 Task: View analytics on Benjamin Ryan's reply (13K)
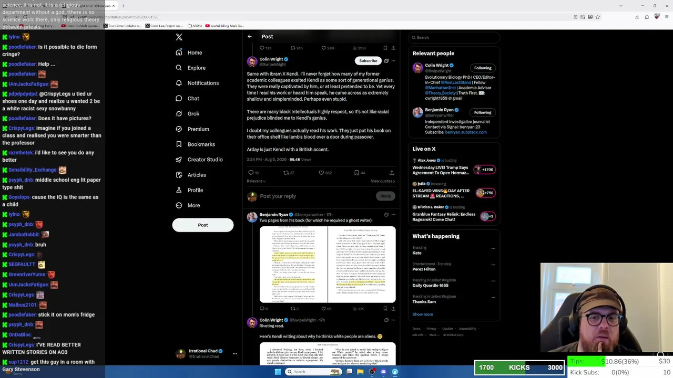(x=359, y=309)
